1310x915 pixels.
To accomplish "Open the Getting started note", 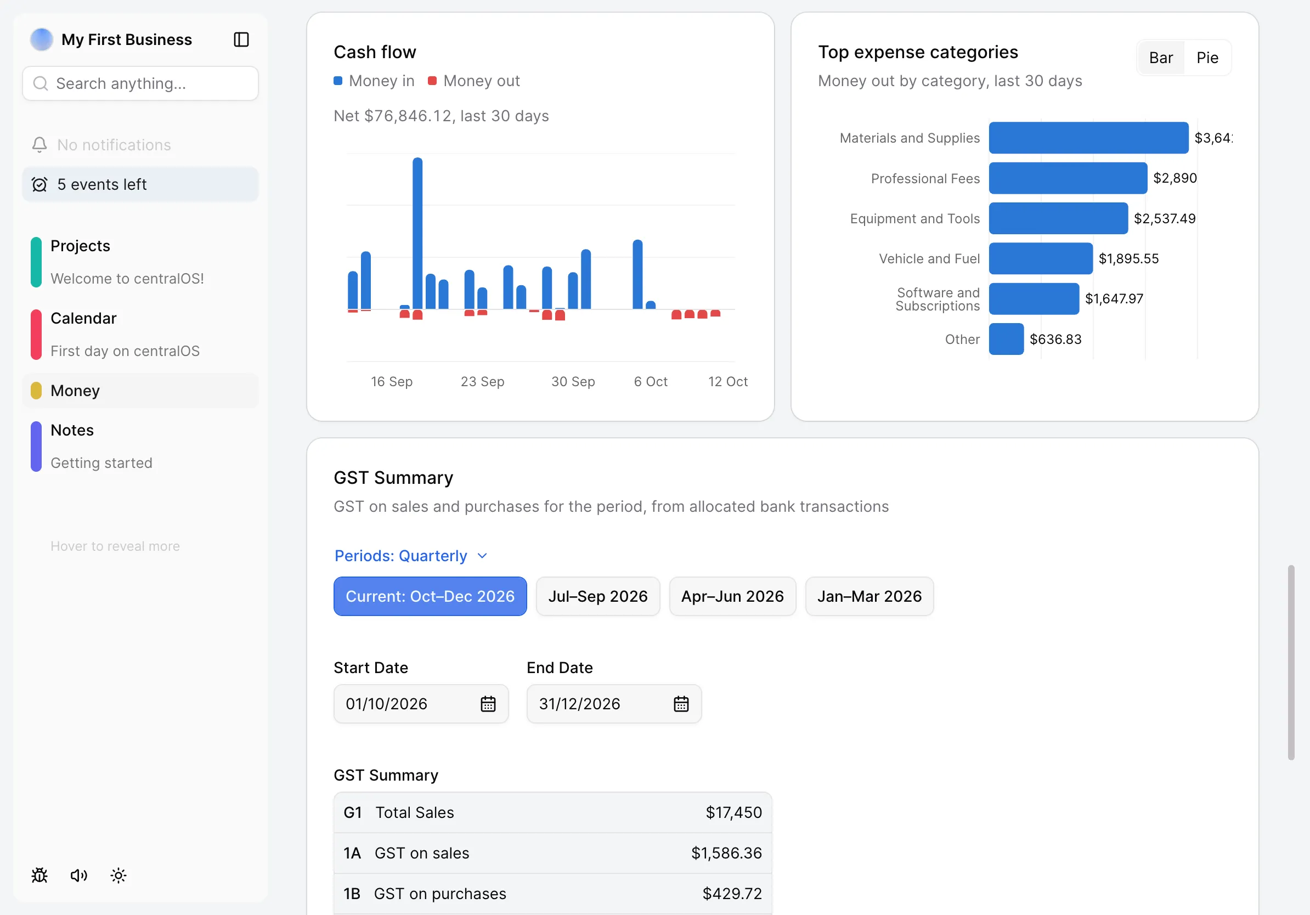I will (101, 462).
